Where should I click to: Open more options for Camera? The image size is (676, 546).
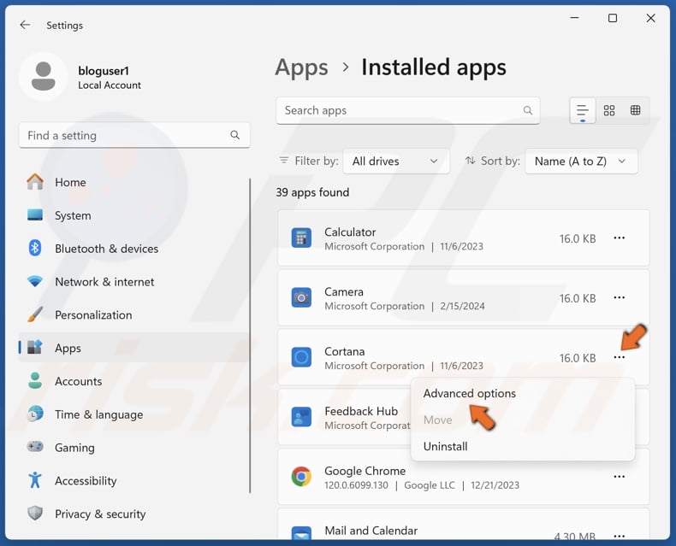[x=620, y=297]
